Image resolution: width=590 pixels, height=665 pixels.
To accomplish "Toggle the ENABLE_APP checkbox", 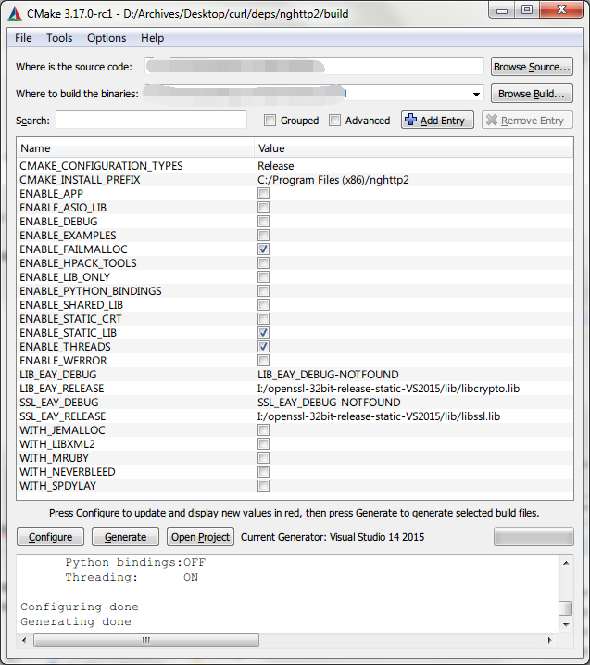I will coord(263,194).
